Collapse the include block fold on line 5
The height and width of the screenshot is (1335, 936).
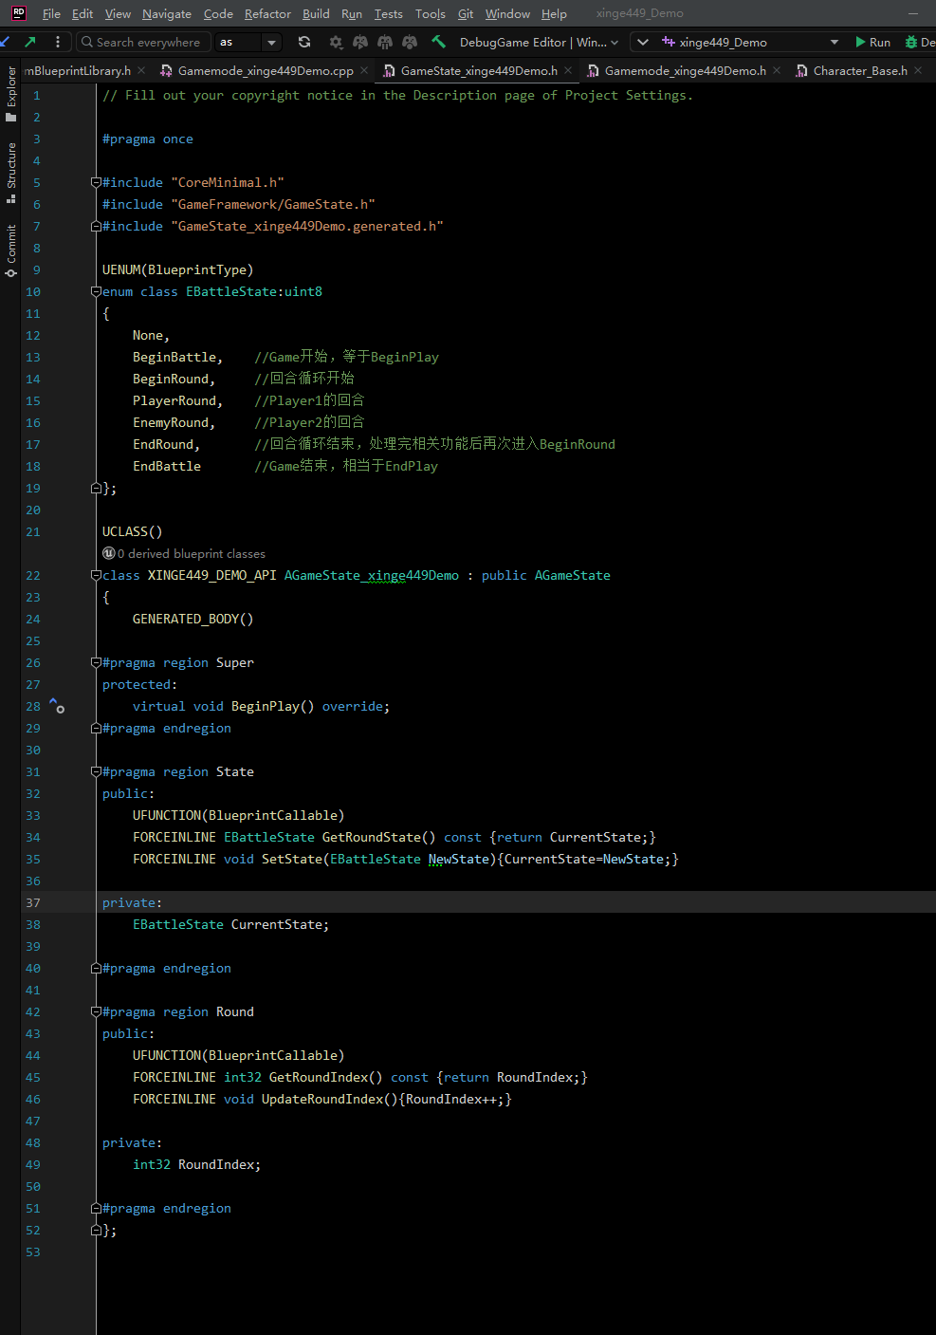pos(96,182)
